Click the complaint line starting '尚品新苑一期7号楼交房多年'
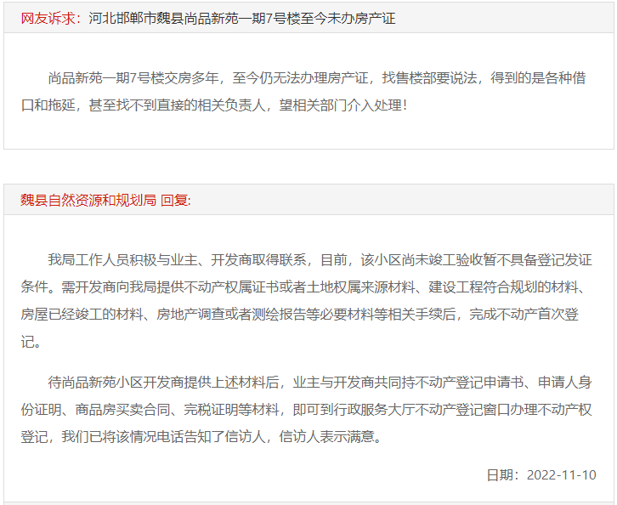617x505 pixels. click(317, 78)
